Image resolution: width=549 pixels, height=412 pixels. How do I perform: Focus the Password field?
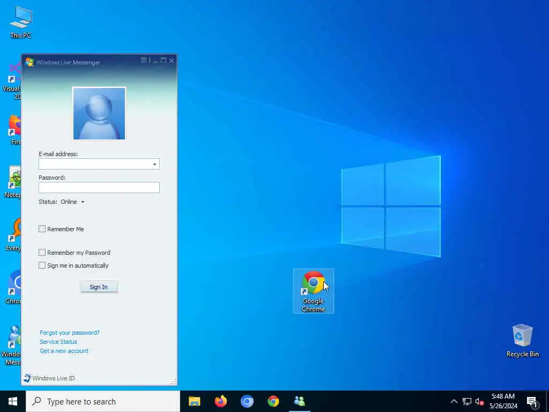99,187
